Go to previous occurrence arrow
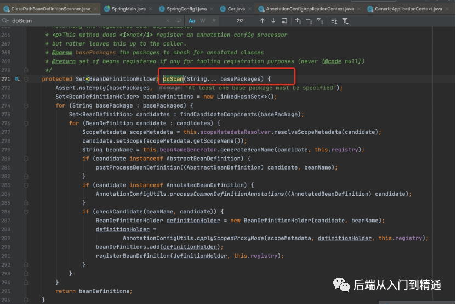 click(263, 21)
